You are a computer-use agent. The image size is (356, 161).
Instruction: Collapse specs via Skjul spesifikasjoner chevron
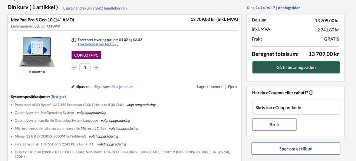tap(131, 87)
